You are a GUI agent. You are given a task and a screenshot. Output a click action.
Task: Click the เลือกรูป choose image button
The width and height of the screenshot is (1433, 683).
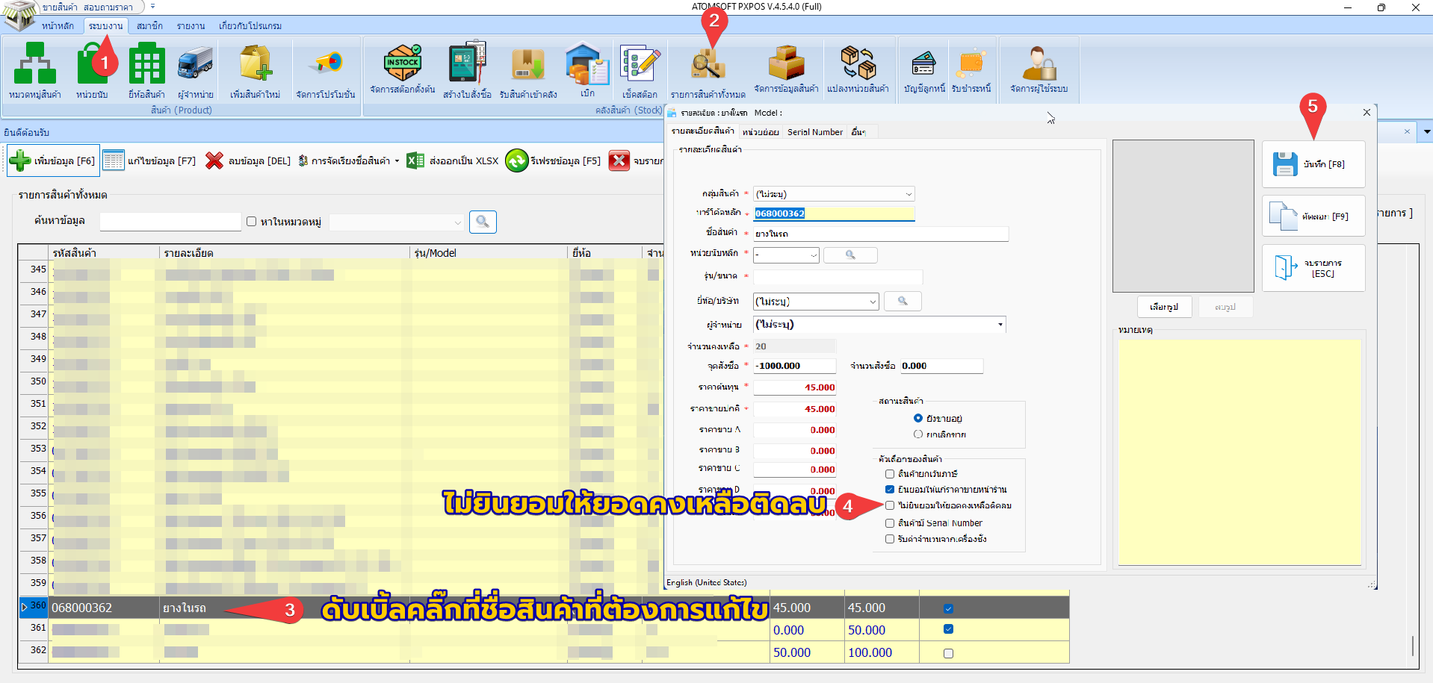(x=1163, y=307)
